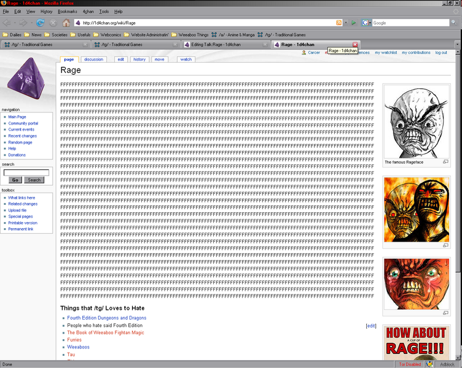Open the 4chan menu
The width and height of the screenshot is (462, 368).
88,12
